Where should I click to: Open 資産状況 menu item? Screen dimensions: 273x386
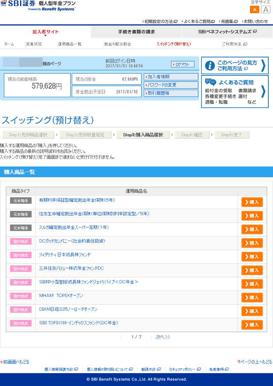pyautogui.click(x=34, y=44)
